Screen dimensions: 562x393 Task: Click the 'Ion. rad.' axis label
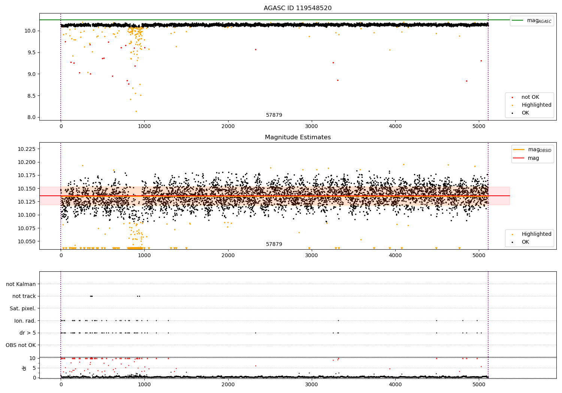click(x=25, y=321)
